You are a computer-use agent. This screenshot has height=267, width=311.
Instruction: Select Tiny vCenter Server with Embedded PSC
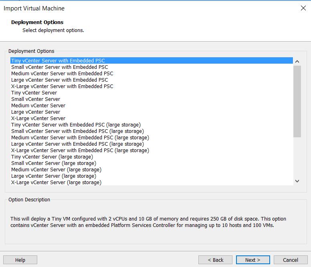pos(151,60)
